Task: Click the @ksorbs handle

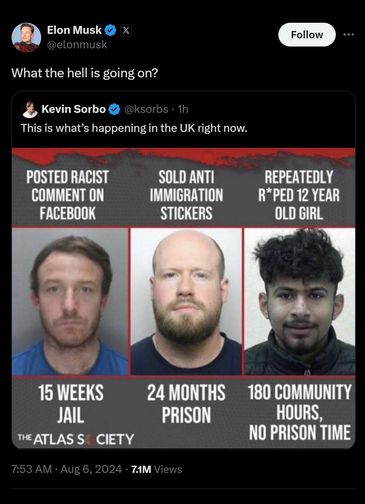Action: 146,109
